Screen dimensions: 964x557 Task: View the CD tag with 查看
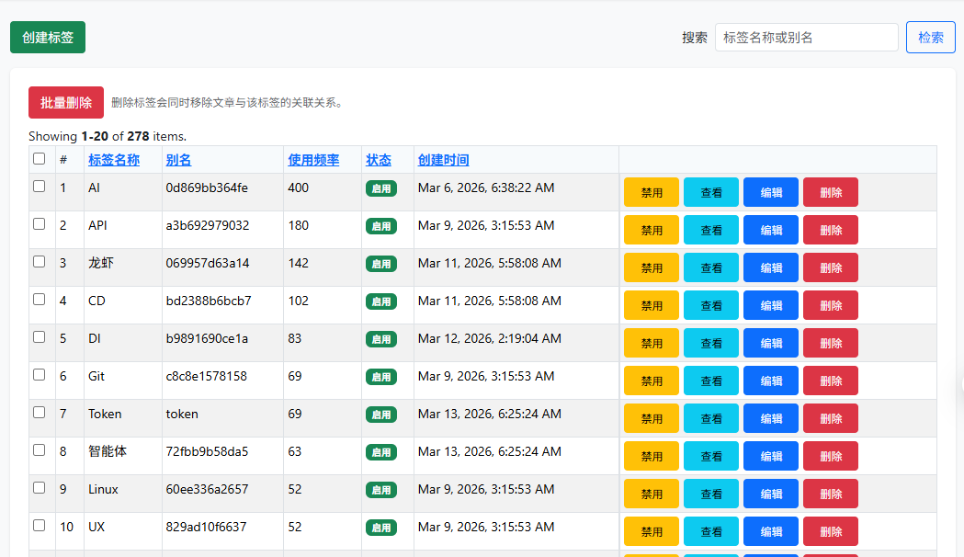(711, 305)
